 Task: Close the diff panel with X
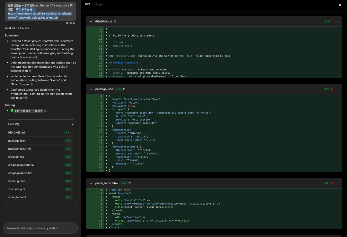pos(340,5)
